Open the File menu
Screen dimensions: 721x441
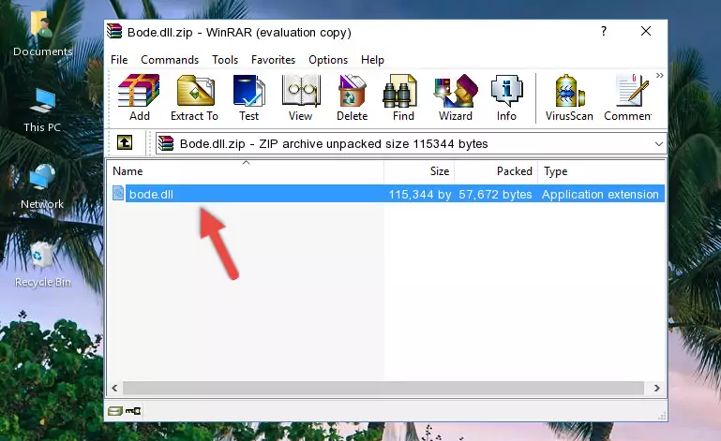tap(119, 60)
